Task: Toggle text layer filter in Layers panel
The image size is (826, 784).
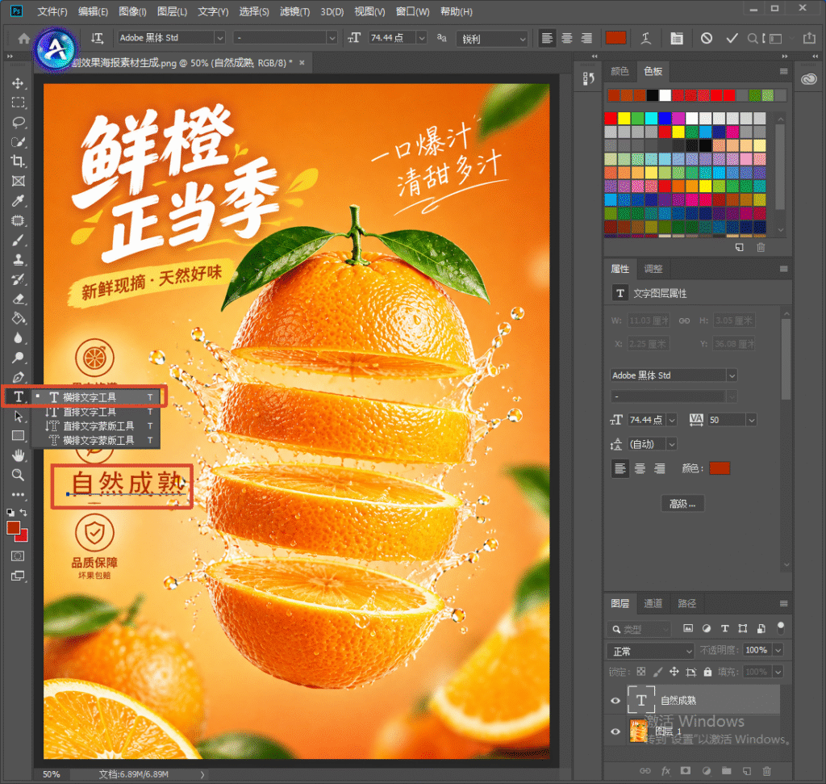Action: coord(725,628)
